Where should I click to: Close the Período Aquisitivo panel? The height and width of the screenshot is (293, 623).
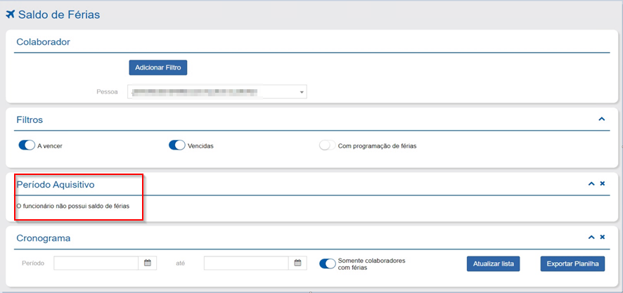coord(603,183)
